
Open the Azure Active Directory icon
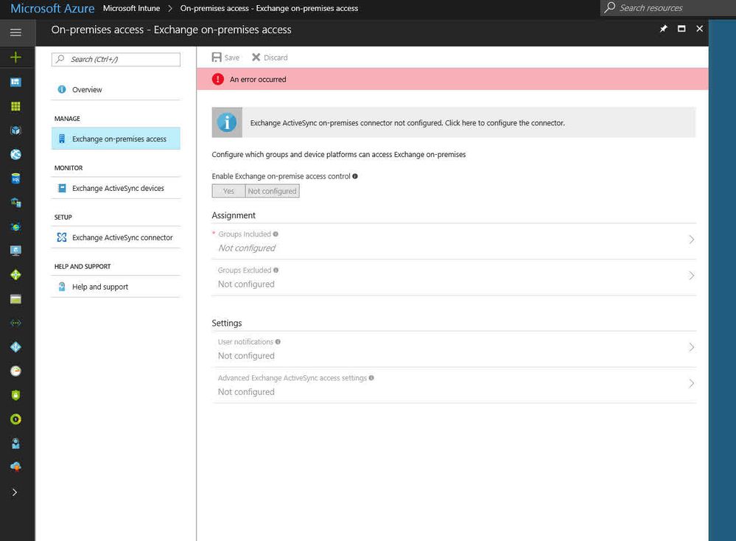(15, 347)
